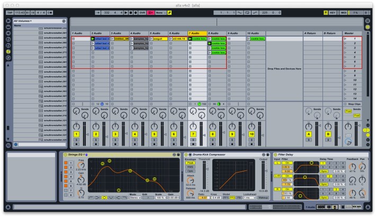Image resolution: width=376 pixels, height=217 pixels.
Task: Click Stop Clips in the Master track
Action: click(355, 104)
